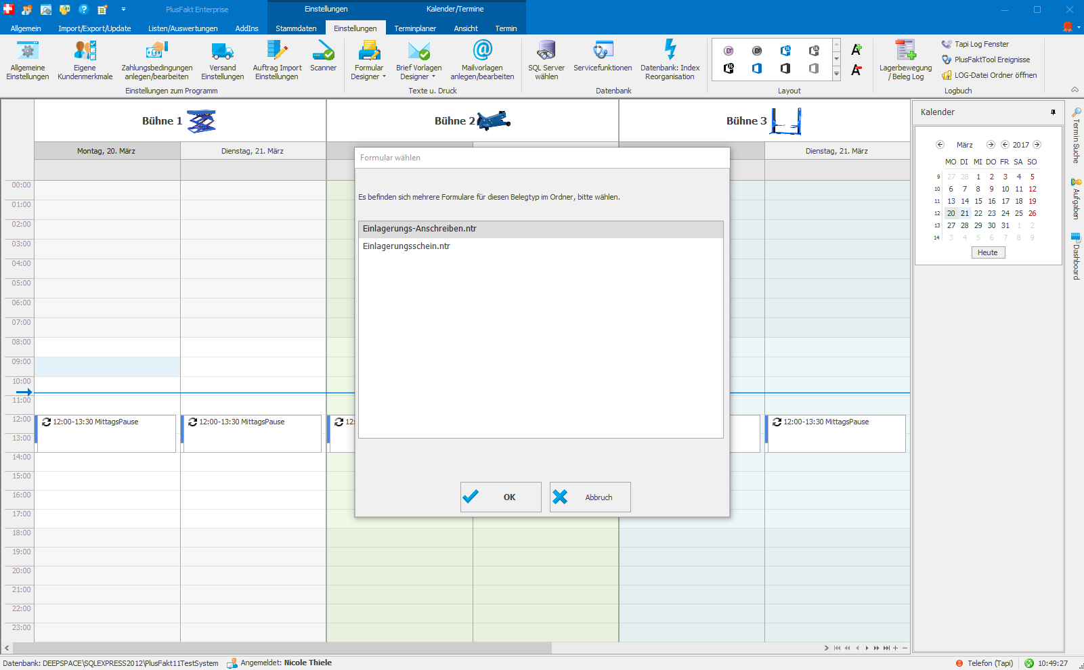The image size is (1084, 670).
Task: Pin the Kalender panel
Action: (1053, 112)
